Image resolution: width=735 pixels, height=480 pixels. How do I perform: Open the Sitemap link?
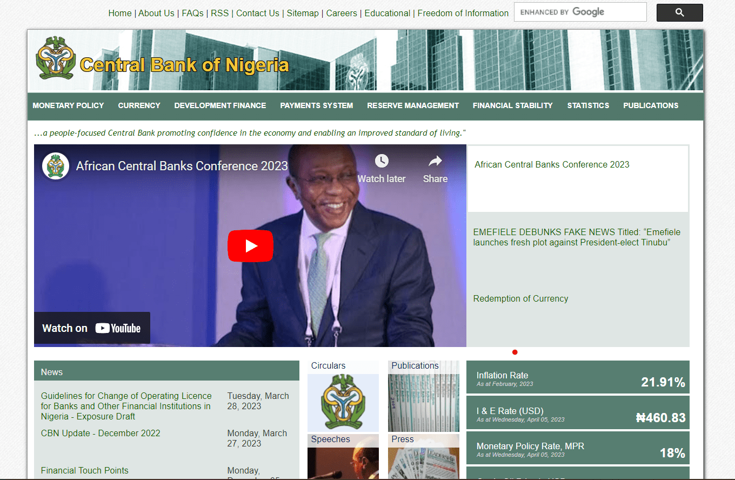tap(303, 13)
